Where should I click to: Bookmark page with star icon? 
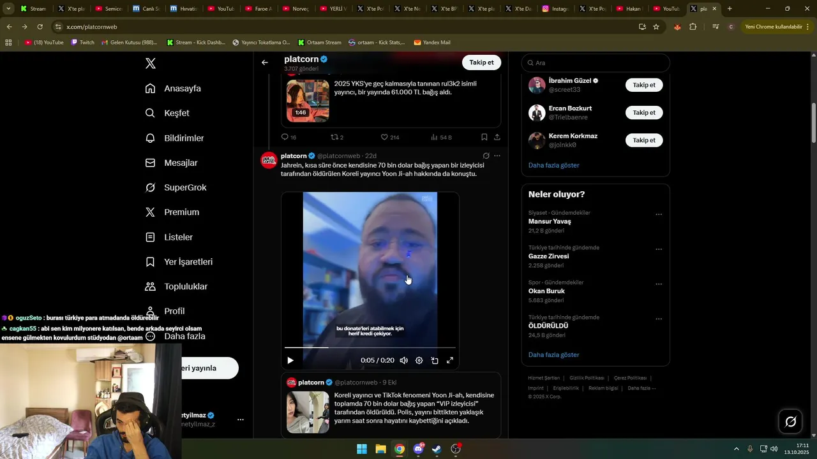coord(656,27)
